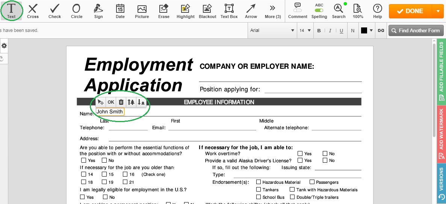
Task: Check No for Alaska Driver's License
Action: coord(325,160)
